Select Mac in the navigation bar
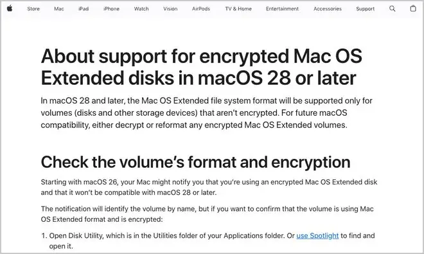 point(59,8)
